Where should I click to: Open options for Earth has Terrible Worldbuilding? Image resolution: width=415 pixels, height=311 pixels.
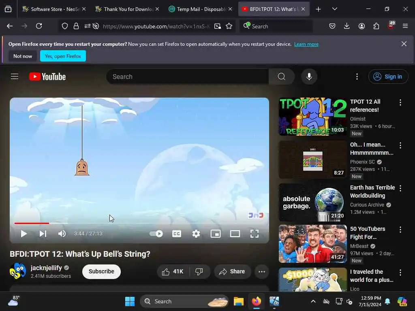point(400,188)
